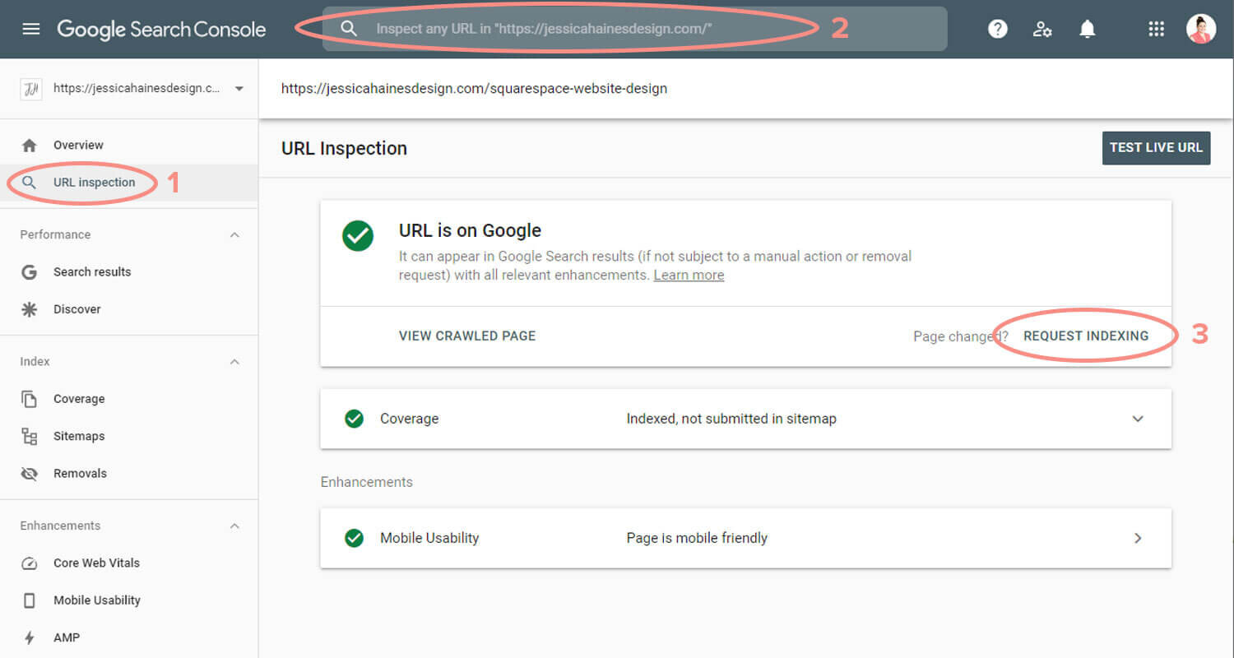Image resolution: width=1234 pixels, height=658 pixels.
Task: Click the Overview home icon
Action: click(x=30, y=145)
